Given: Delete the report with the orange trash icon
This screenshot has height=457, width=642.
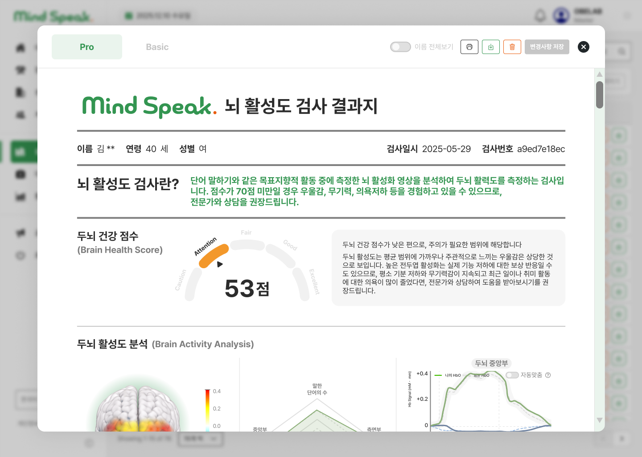Looking at the screenshot, I should [512, 47].
